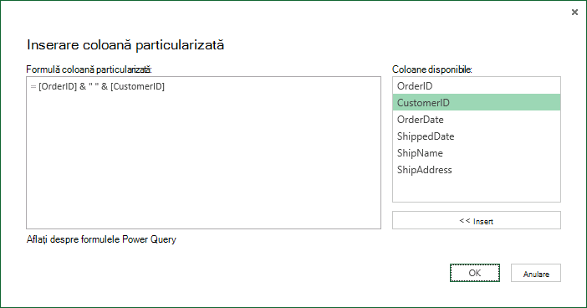Choose OrderDate from Coloane disponibile
Viewport: 587px width, 308px height.
[477, 120]
